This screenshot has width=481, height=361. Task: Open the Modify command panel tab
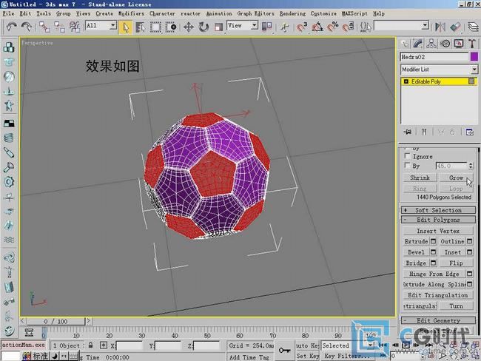418,44
